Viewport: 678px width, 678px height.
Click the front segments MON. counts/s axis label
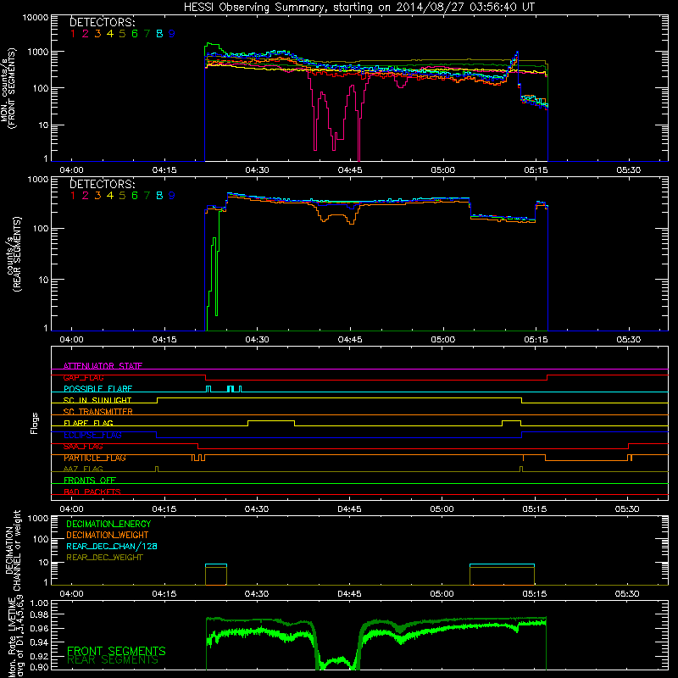[8, 89]
